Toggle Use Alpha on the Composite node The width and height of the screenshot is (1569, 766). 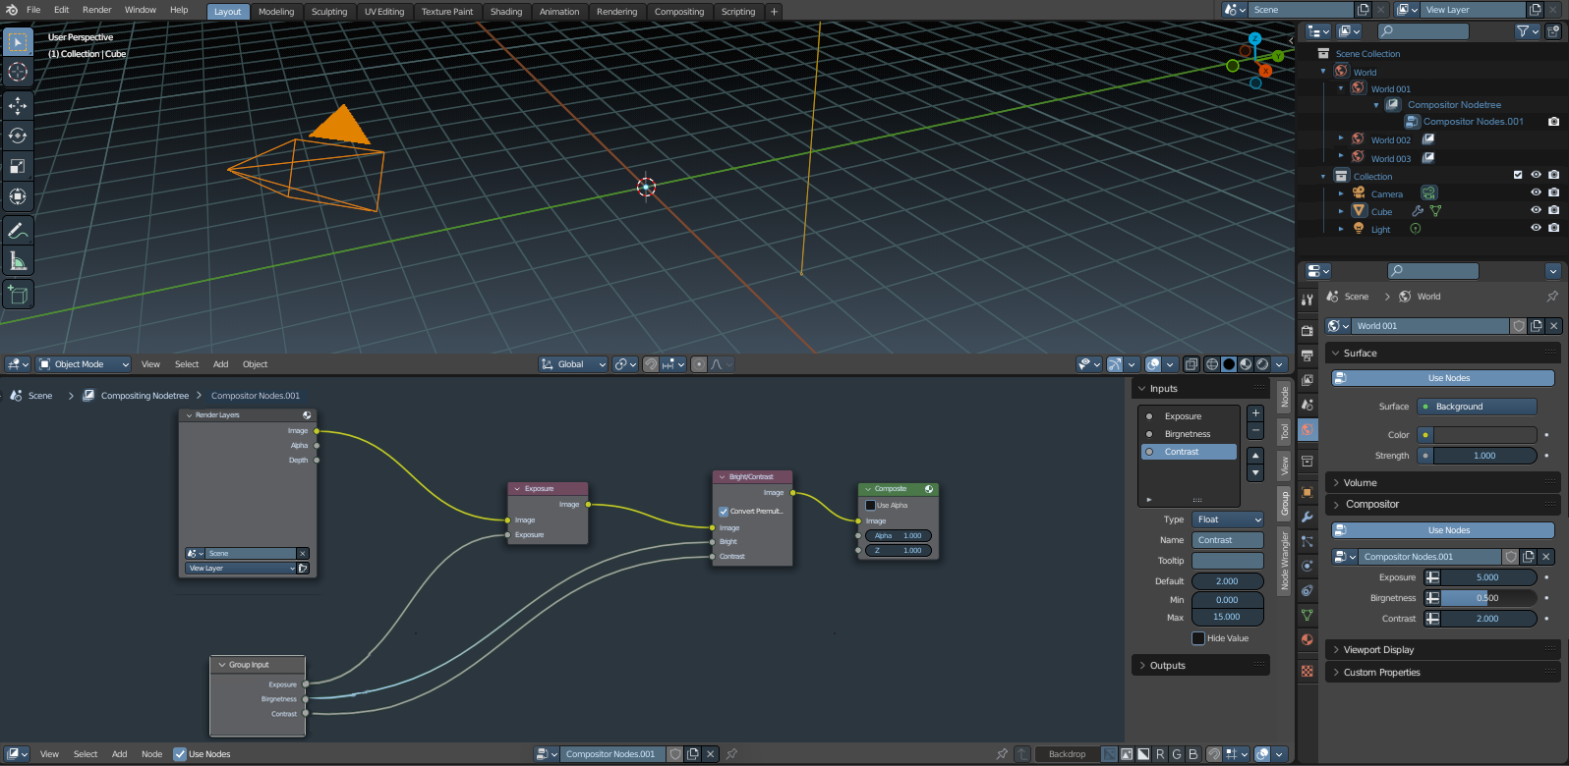click(x=870, y=506)
